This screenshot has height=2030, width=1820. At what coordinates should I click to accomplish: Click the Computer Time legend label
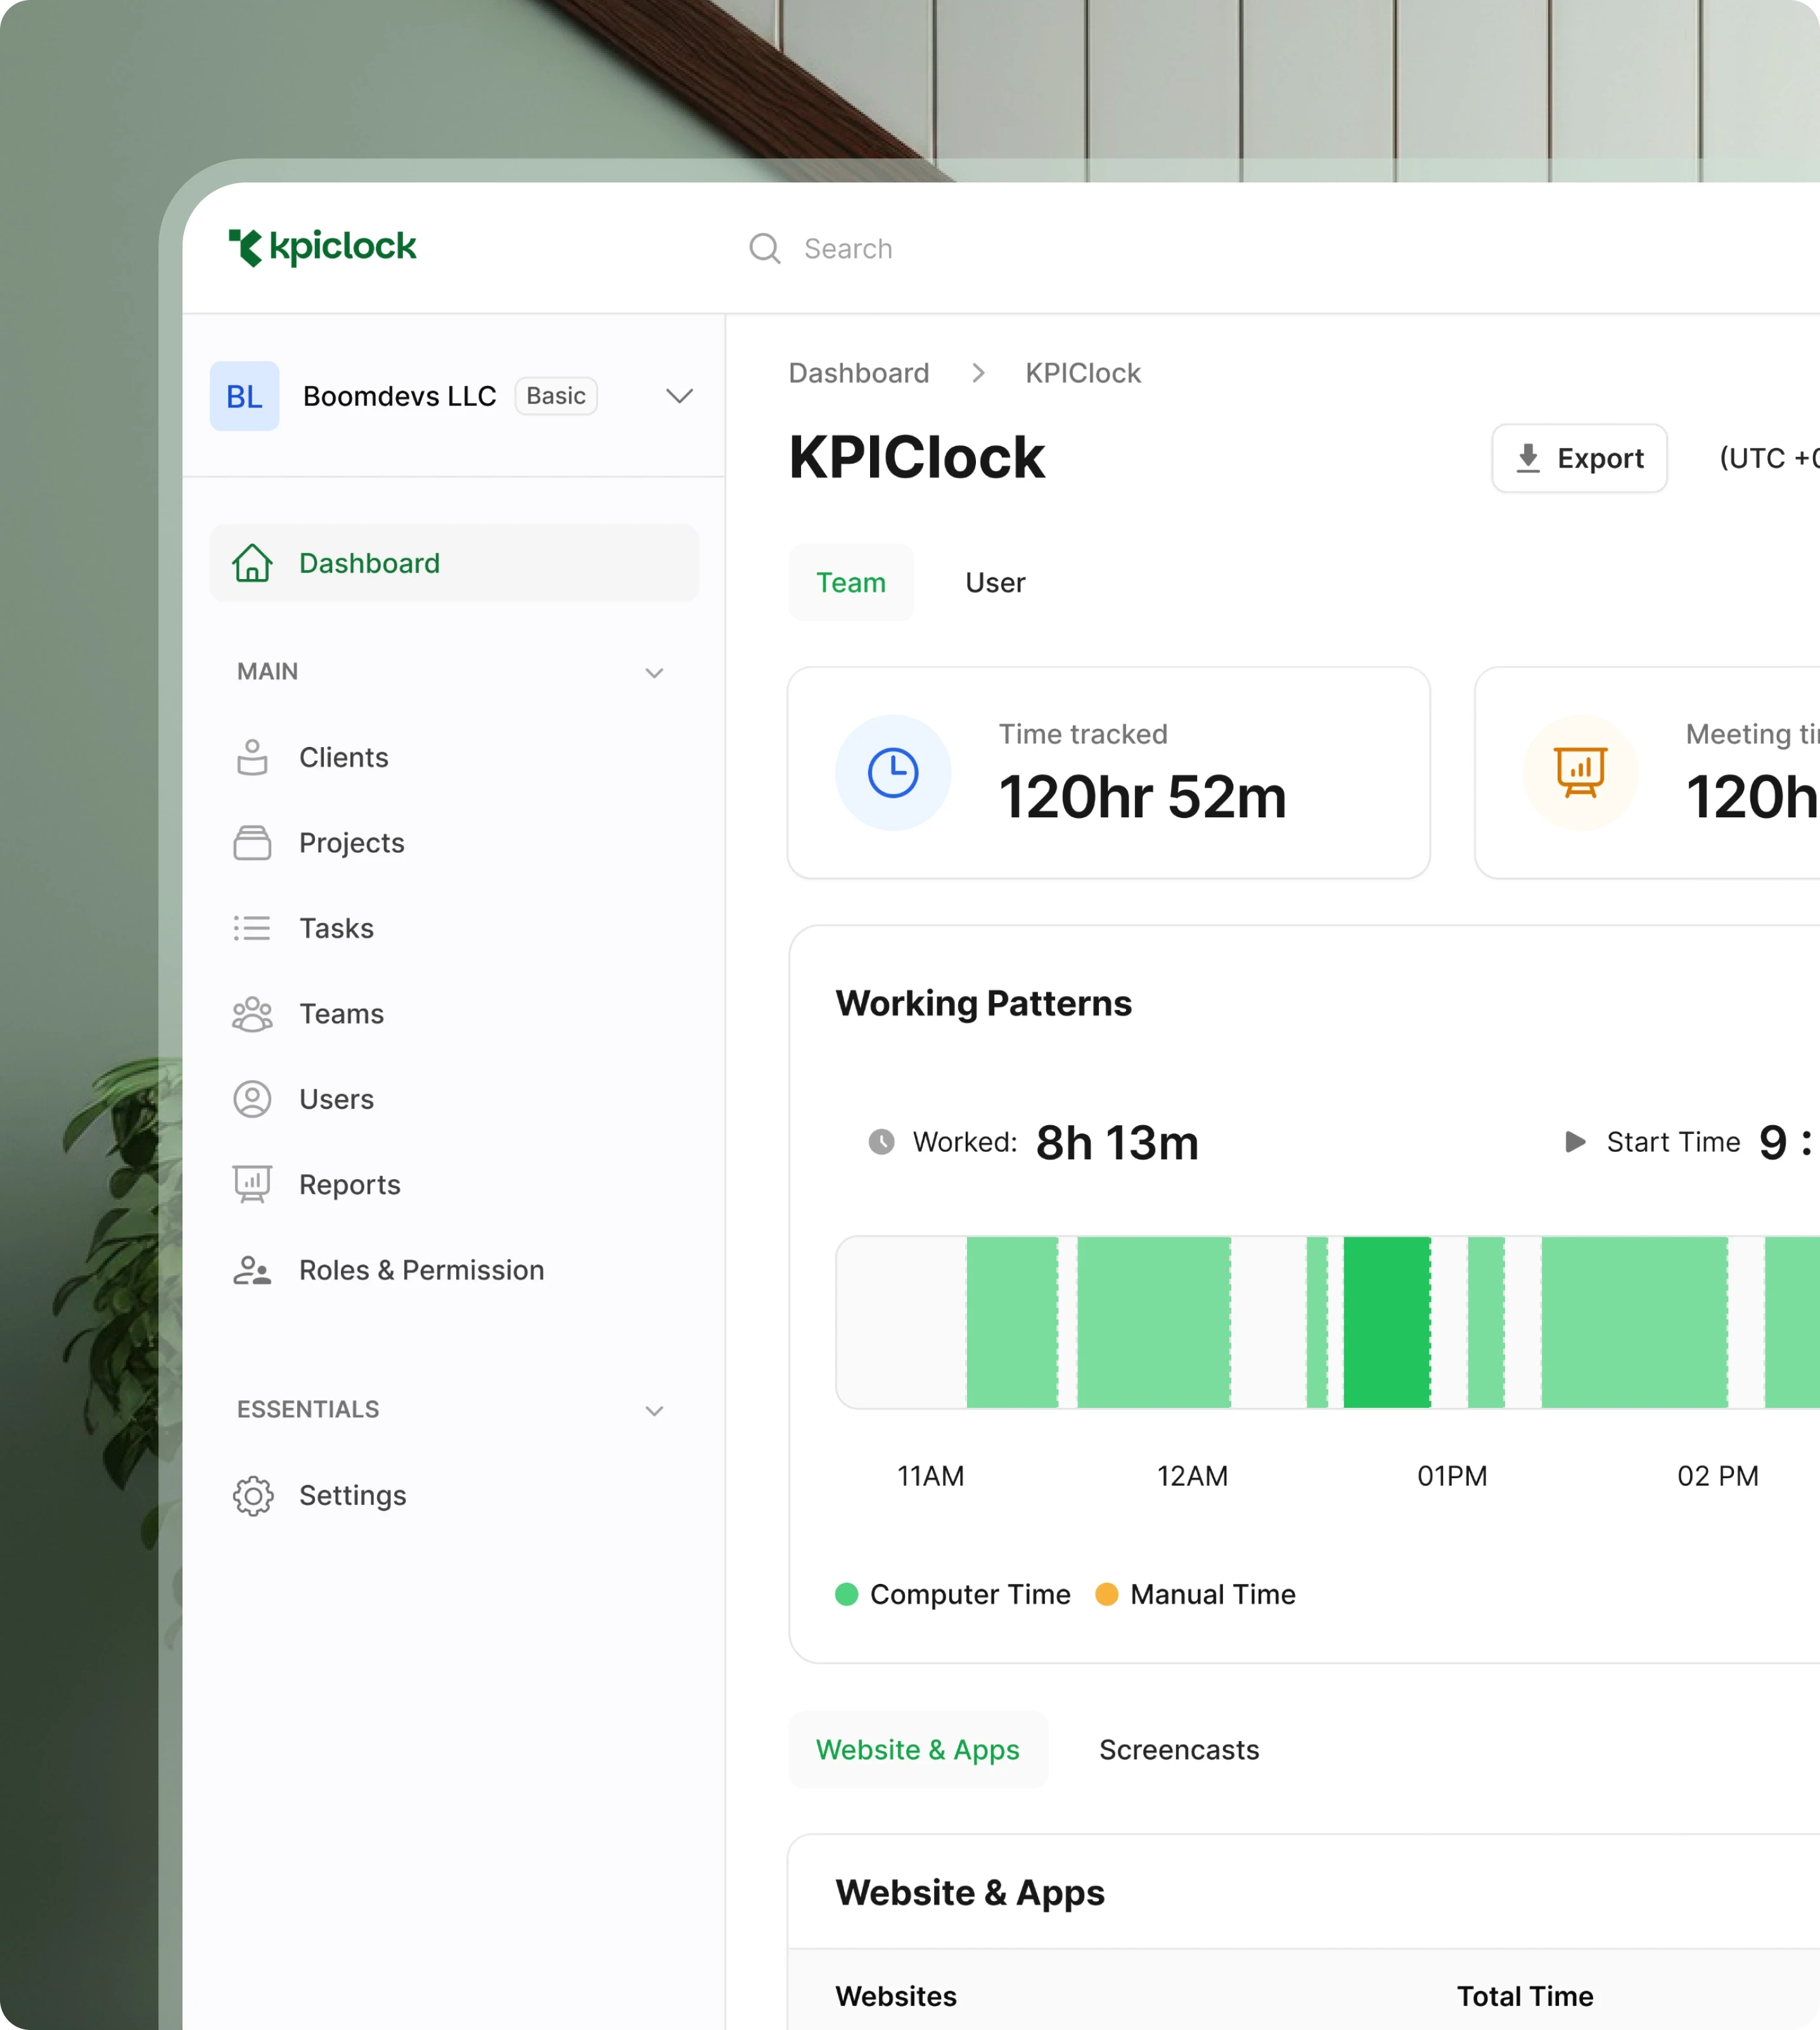[x=970, y=1594]
